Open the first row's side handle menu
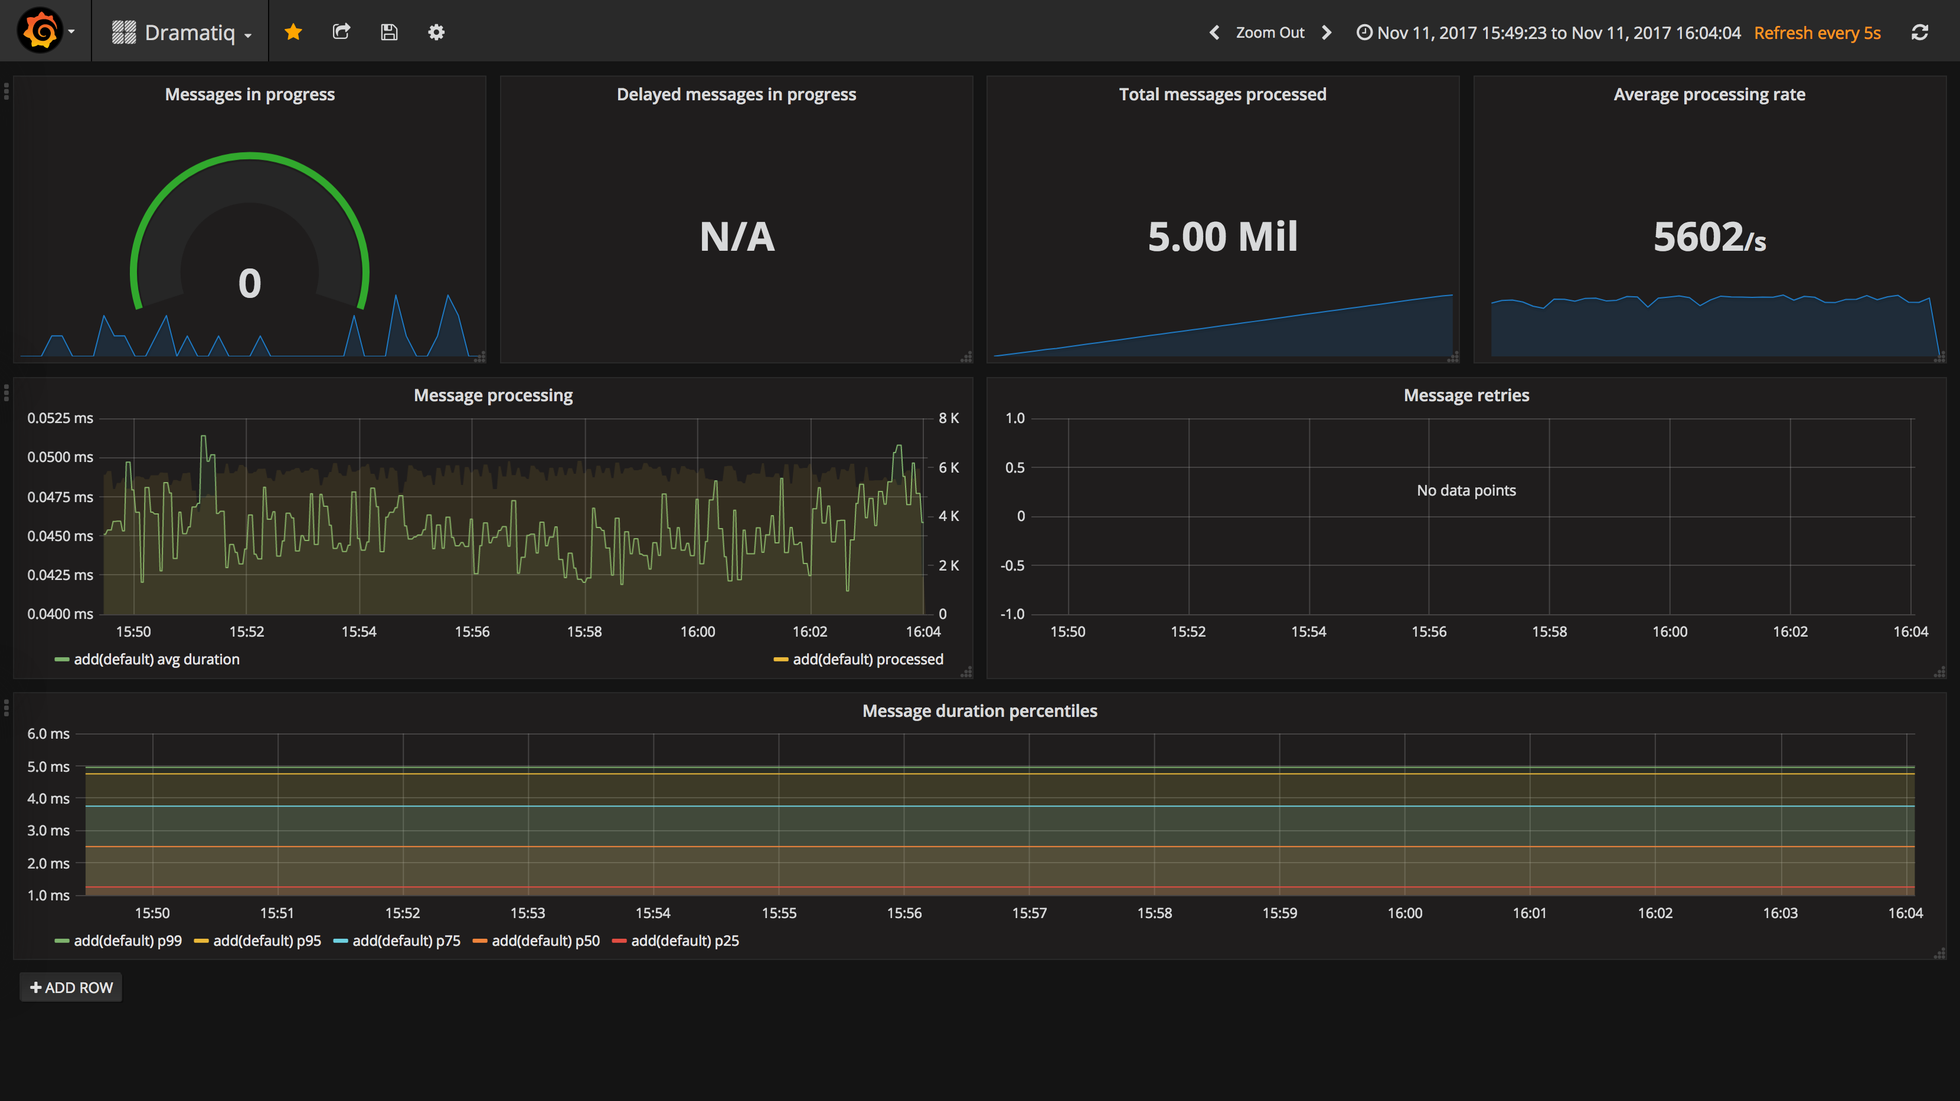 point(6,92)
